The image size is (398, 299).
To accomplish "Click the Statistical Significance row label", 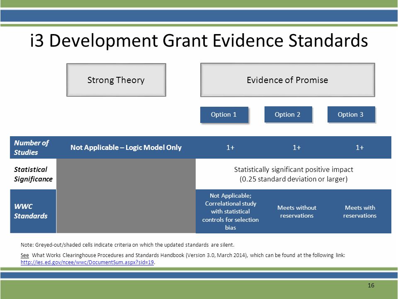I will click(33, 174).
